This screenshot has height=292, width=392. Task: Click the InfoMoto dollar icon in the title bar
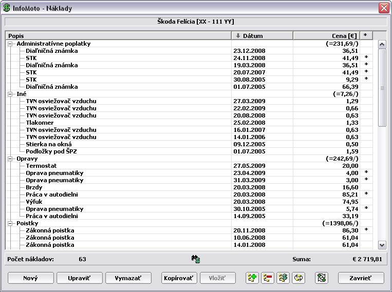[7, 8]
